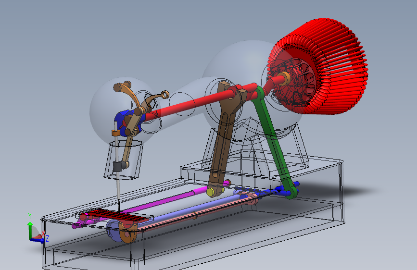Click the dark grey needle clamp

(x=118, y=167)
